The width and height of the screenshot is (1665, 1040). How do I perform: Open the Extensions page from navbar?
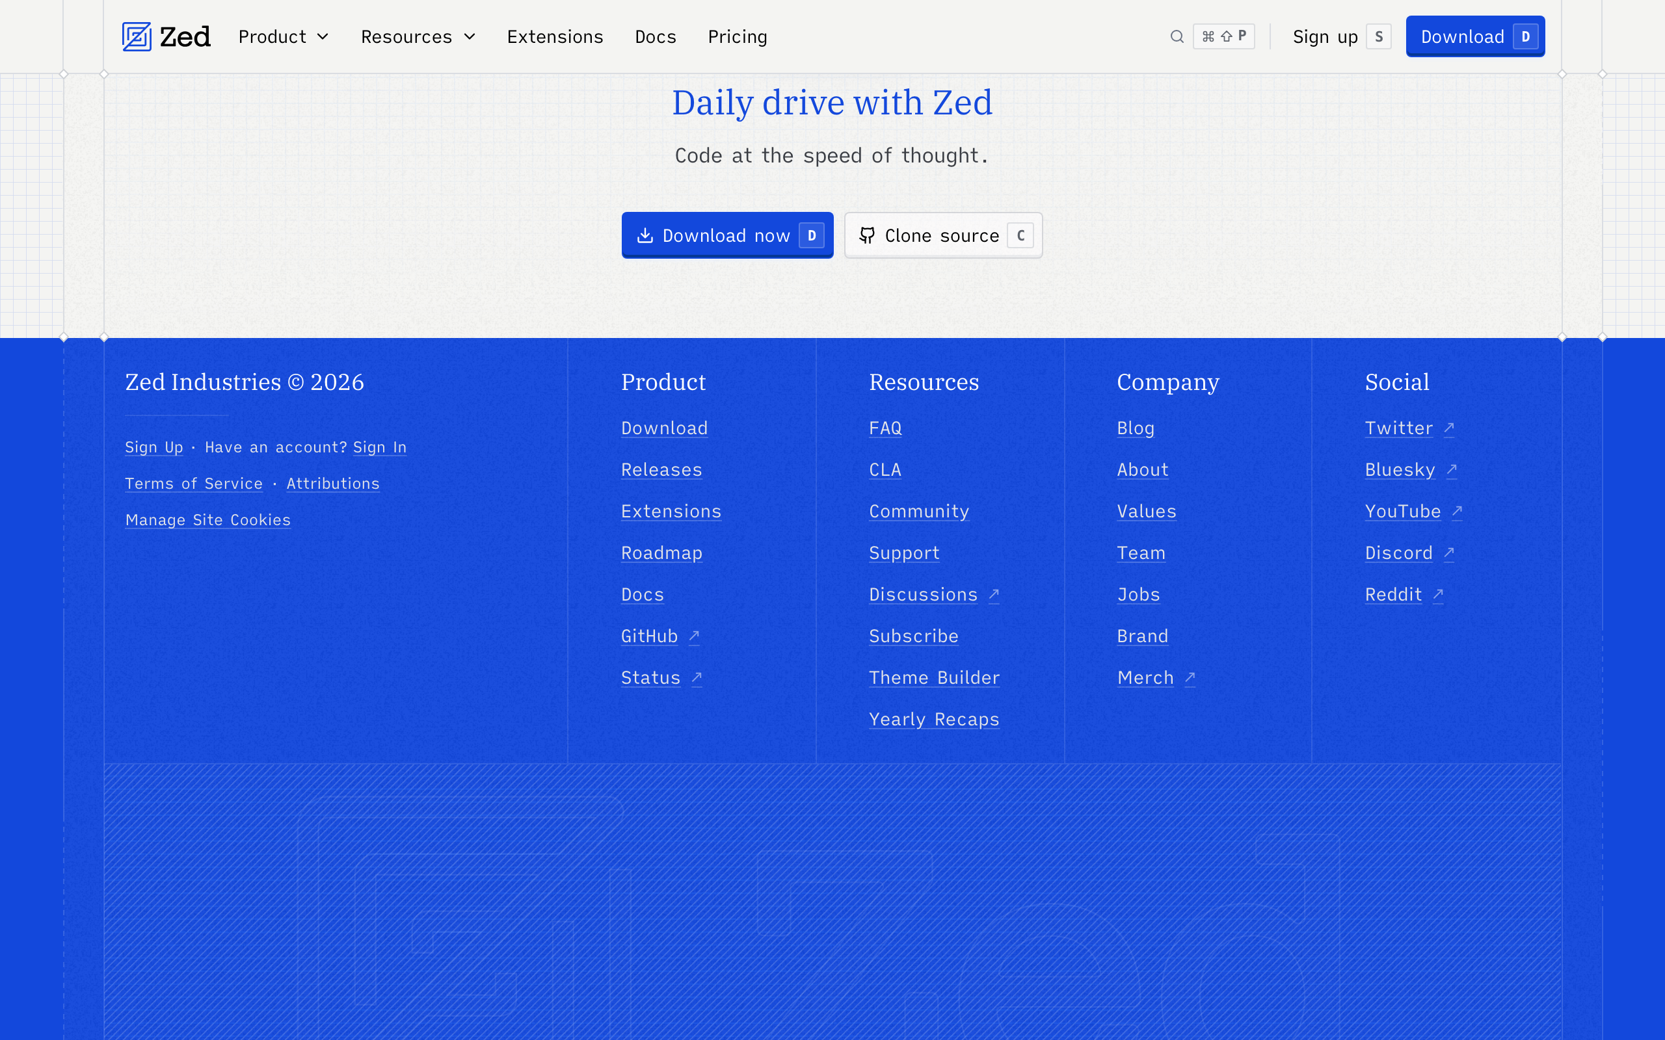(555, 36)
